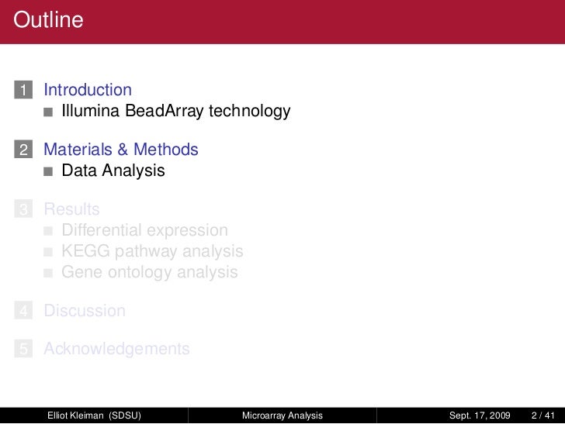Jump to Illumina BeadArray technology subsection

tap(176, 111)
